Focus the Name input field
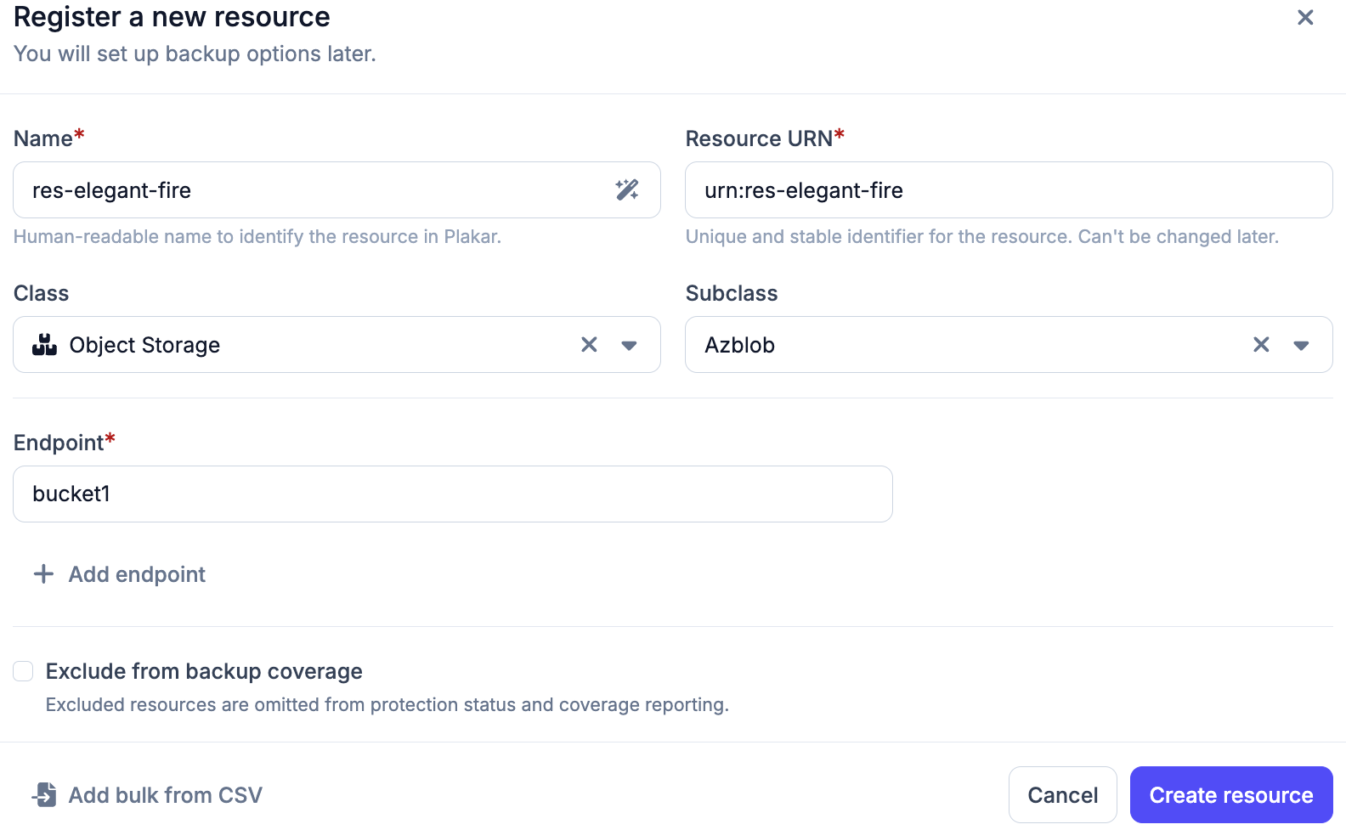Image resolution: width=1346 pixels, height=830 pixels. click(x=336, y=189)
